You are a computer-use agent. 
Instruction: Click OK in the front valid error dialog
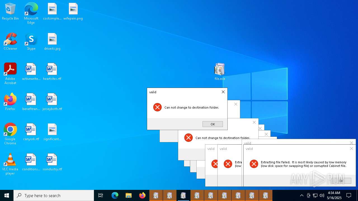point(213,124)
